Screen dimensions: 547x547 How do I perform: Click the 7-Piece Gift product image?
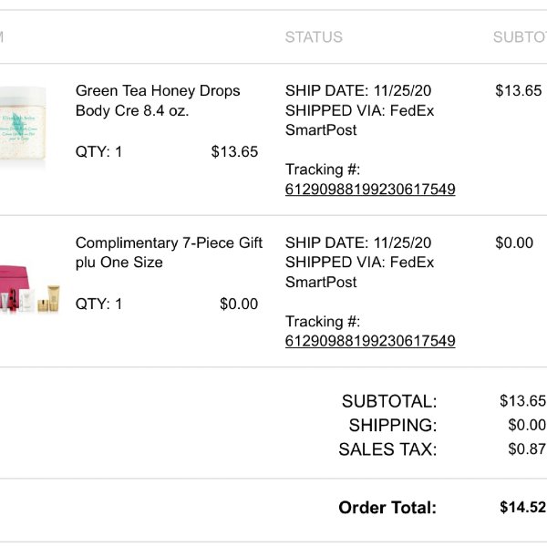point(30,288)
